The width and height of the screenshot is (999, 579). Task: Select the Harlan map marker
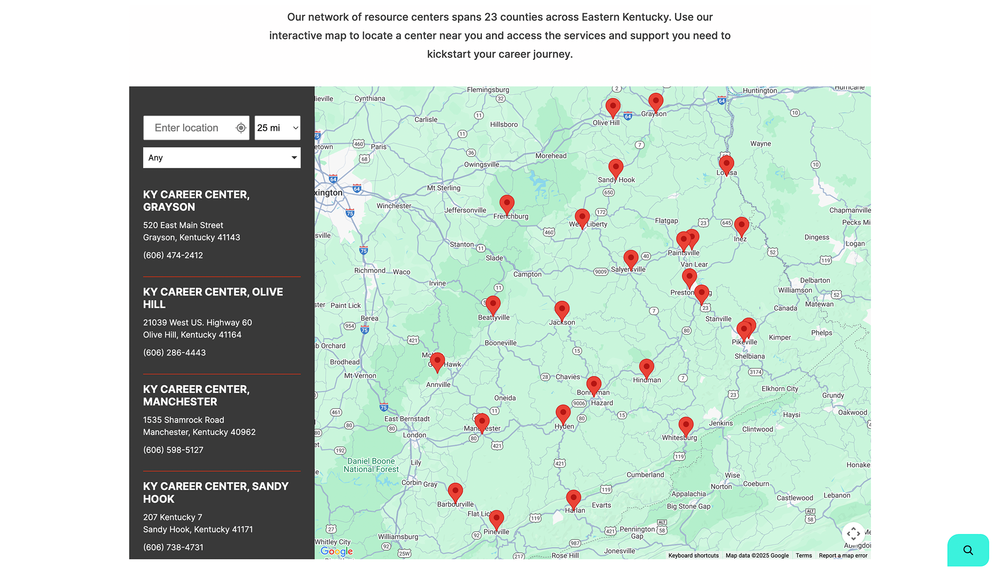[573, 500]
